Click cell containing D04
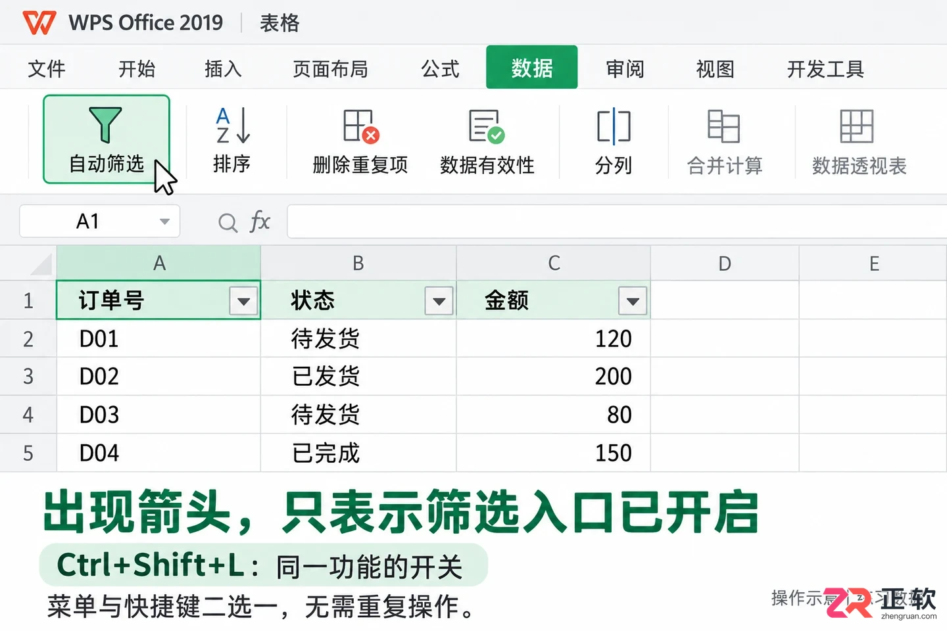947x631 pixels. click(158, 453)
